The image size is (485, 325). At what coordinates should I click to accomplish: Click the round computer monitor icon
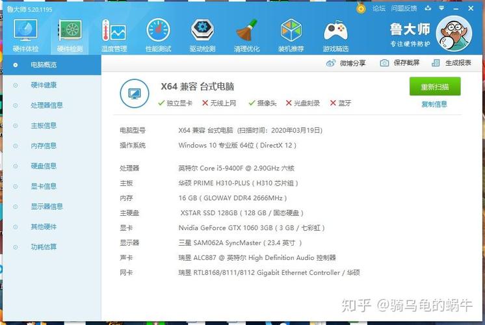(x=134, y=94)
